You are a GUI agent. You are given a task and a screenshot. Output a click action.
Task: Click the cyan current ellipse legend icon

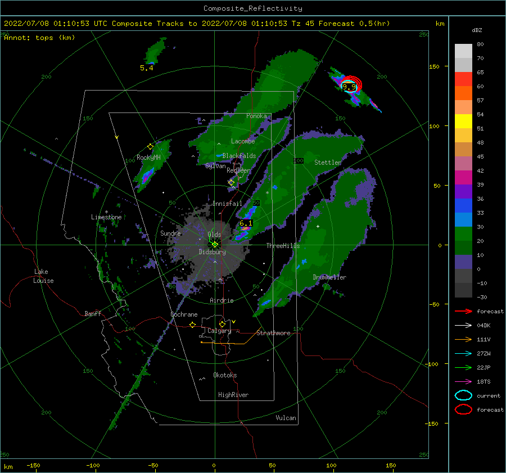click(x=463, y=395)
